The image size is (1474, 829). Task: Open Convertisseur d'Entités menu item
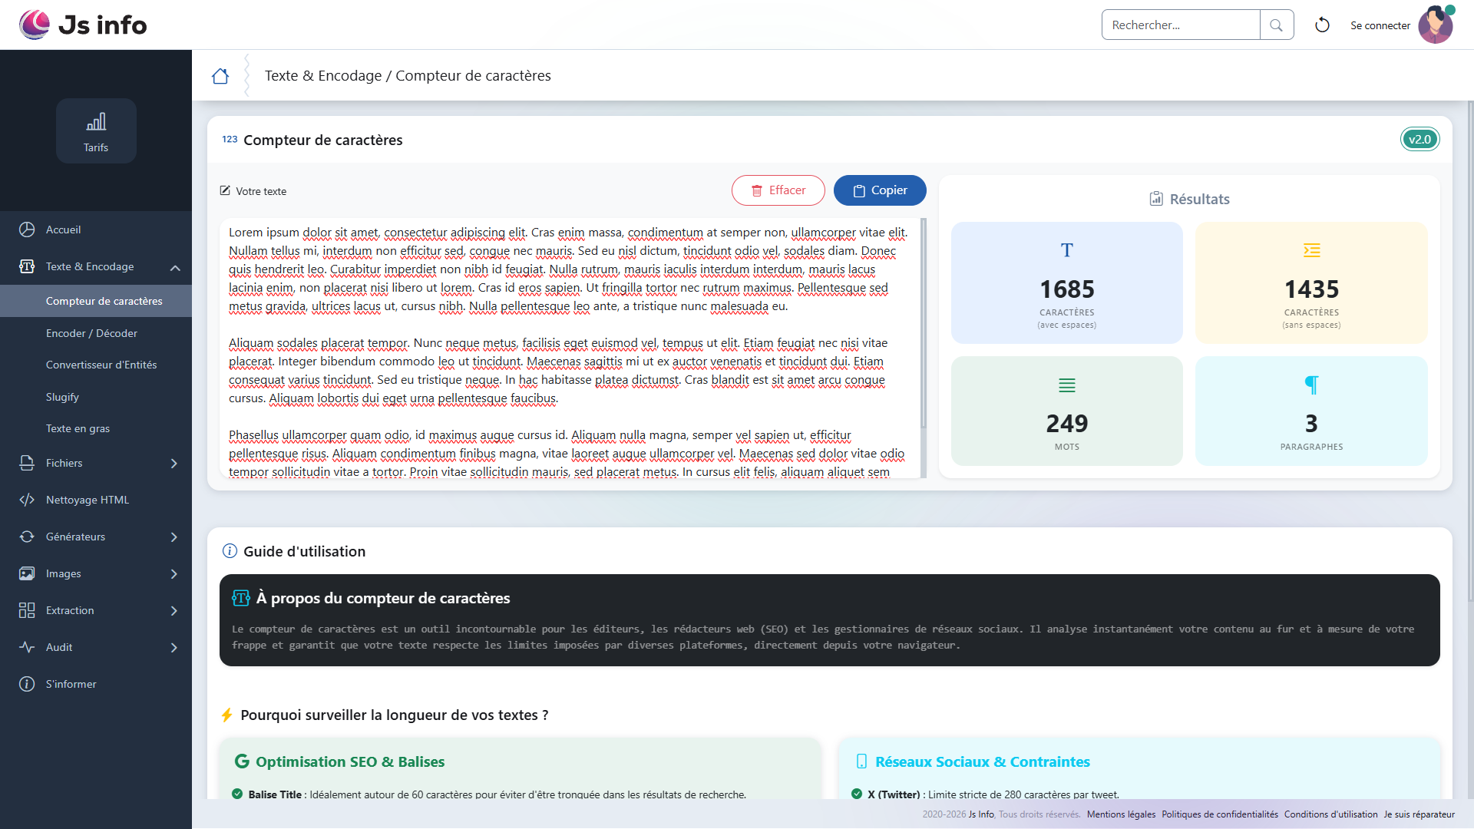point(96,365)
